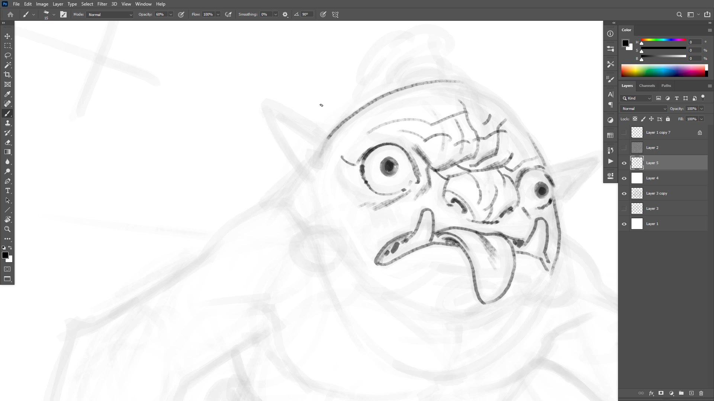Image resolution: width=714 pixels, height=401 pixels.
Task: Click the trash icon in the Layers panel
Action: (x=701, y=393)
